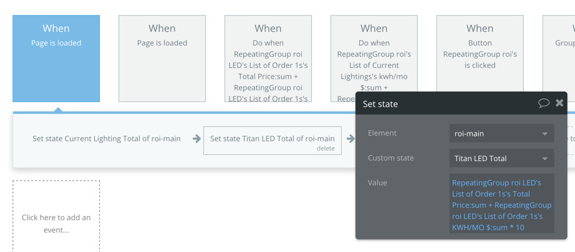The width and height of the screenshot is (575, 252).
Task: Open the Element dropdown showing roi-main
Action: pos(501,133)
